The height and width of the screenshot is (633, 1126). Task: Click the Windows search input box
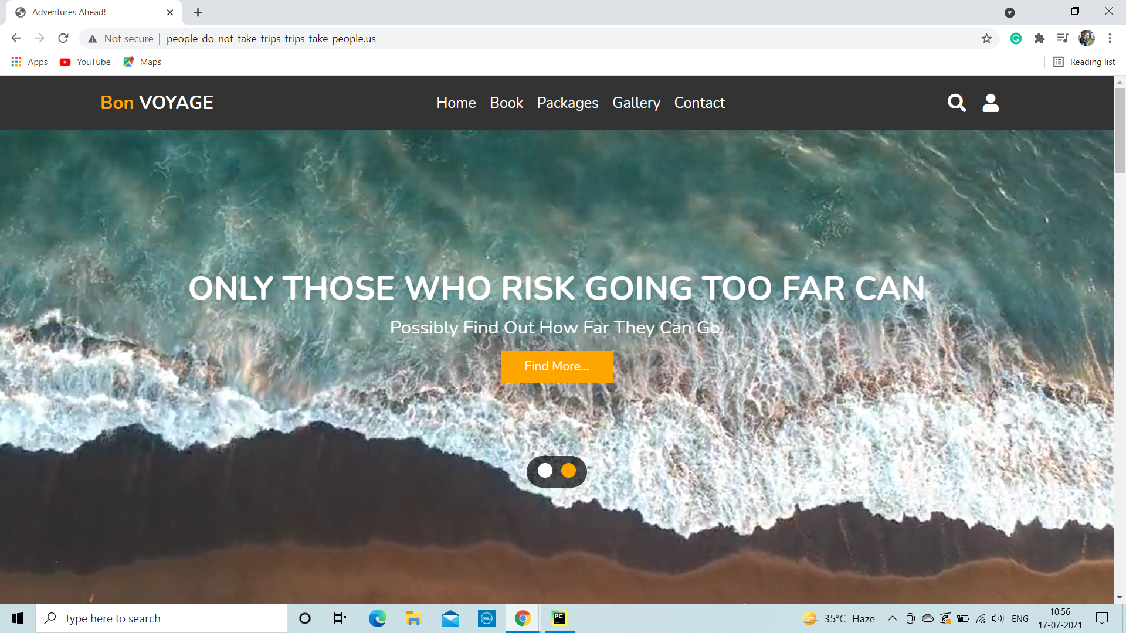click(161, 618)
